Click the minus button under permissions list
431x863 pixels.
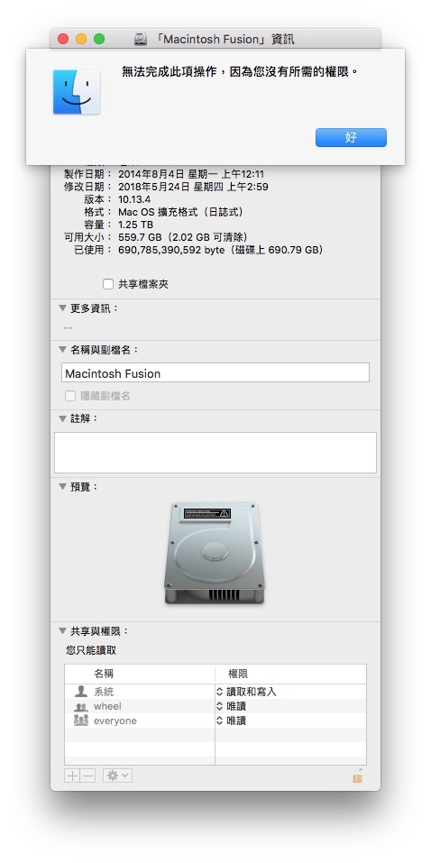[x=87, y=776]
